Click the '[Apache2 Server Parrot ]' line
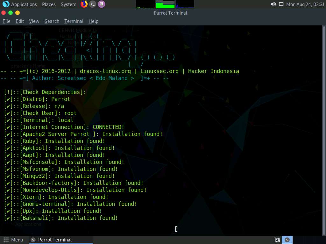The height and width of the screenshot is (244, 326). tap(83, 134)
